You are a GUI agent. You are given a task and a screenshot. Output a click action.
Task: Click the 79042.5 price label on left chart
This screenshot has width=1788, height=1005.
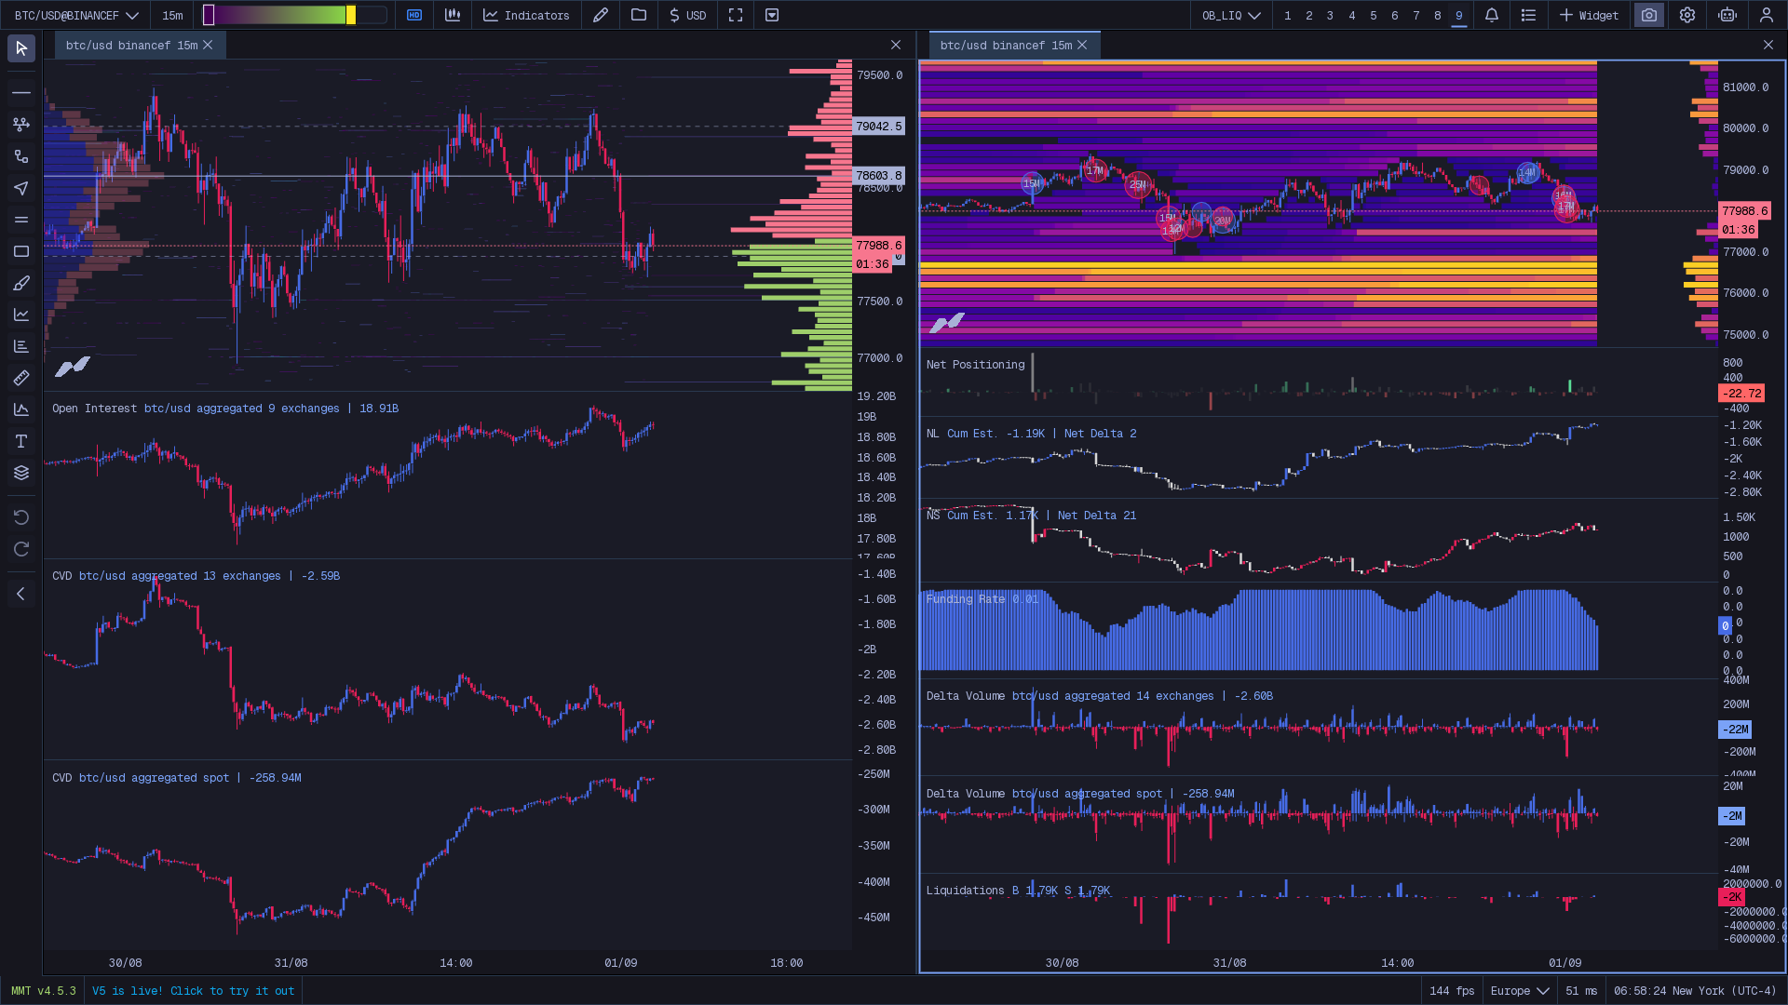tap(879, 126)
